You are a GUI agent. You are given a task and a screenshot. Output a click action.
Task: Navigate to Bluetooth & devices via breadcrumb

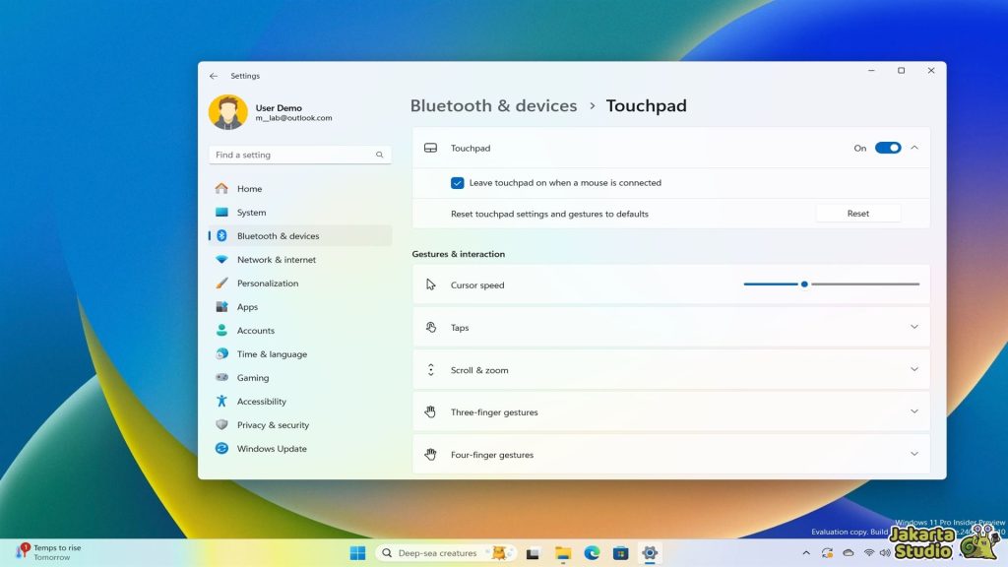pyautogui.click(x=493, y=105)
